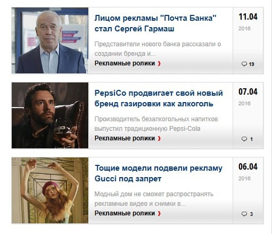
Task: Click the comment bubble icon showing 1
Action: [x=244, y=139]
